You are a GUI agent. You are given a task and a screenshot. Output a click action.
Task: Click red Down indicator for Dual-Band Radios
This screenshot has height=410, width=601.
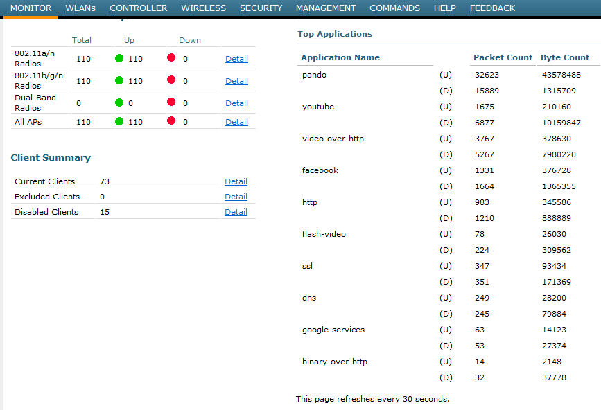pyautogui.click(x=171, y=102)
